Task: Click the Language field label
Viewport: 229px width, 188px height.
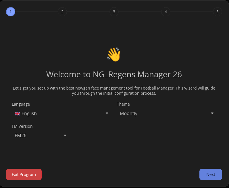Action: tap(21, 104)
